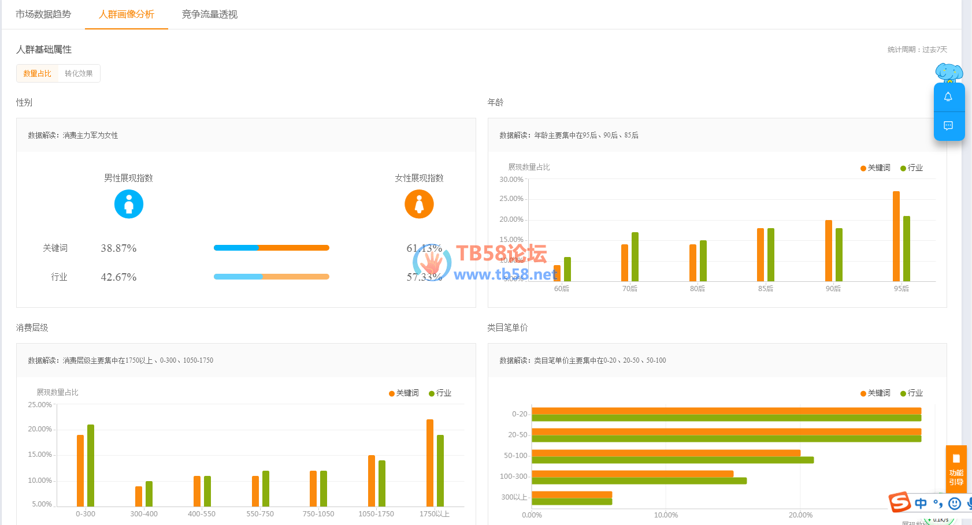This screenshot has width=972, height=525.
Task: Switch to 转化效果 view
Action: click(x=79, y=73)
